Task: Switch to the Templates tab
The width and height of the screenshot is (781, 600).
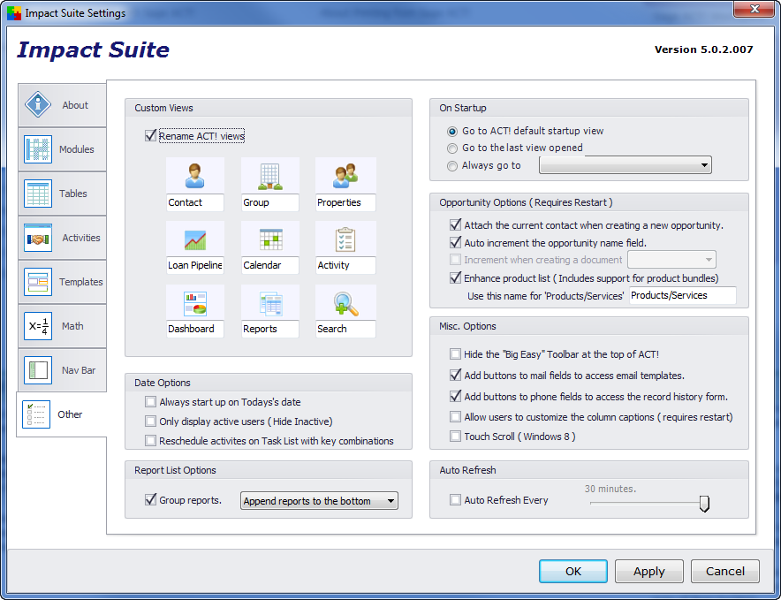Action: tap(62, 282)
